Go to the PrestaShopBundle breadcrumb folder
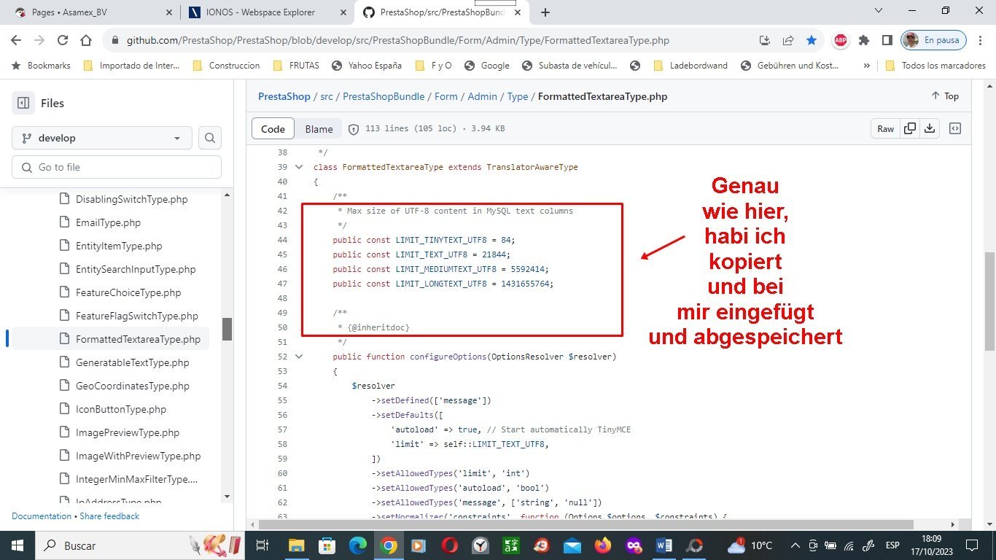The image size is (996, 560). (x=384, y=96)
